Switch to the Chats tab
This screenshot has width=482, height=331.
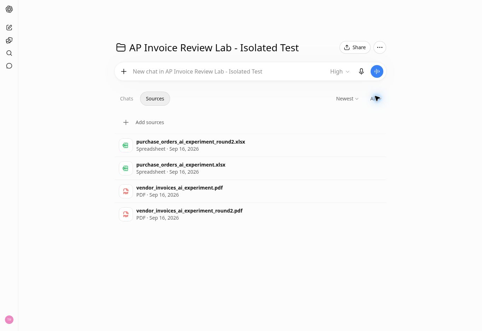127,99
